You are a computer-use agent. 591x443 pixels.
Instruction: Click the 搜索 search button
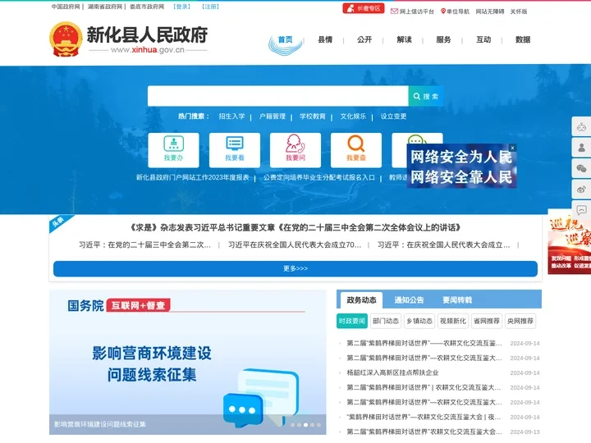(425, 96)
